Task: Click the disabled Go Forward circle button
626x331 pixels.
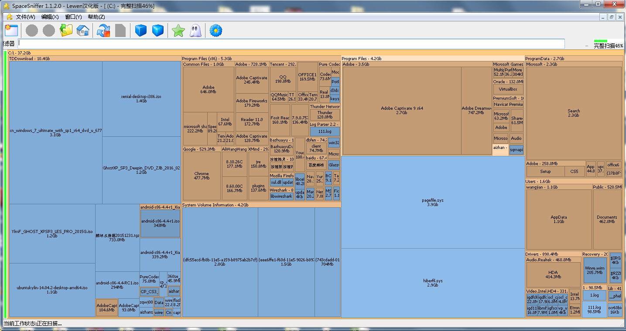Action: tap(49, 30)
